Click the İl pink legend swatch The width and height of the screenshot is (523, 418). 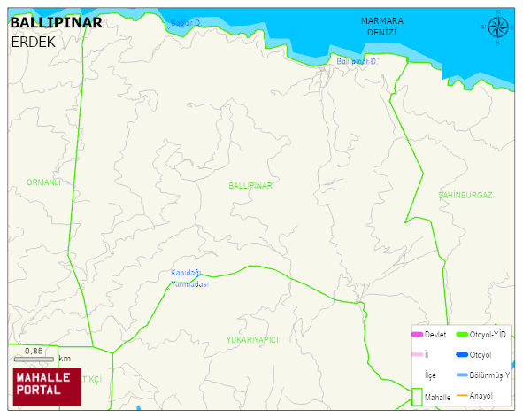coord(418,354)
